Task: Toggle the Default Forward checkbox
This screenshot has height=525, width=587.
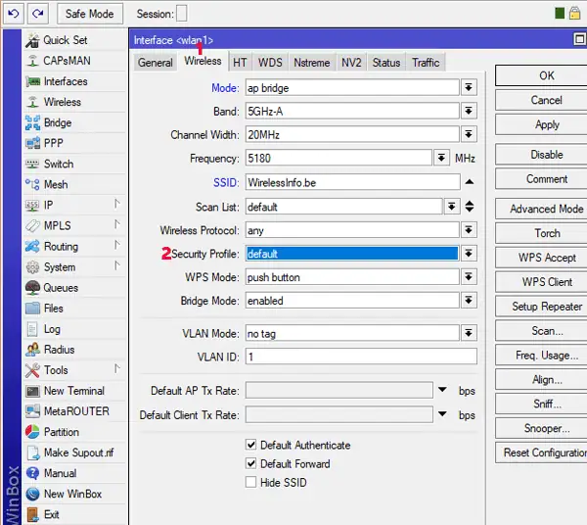Action: [x=250, y=463]
